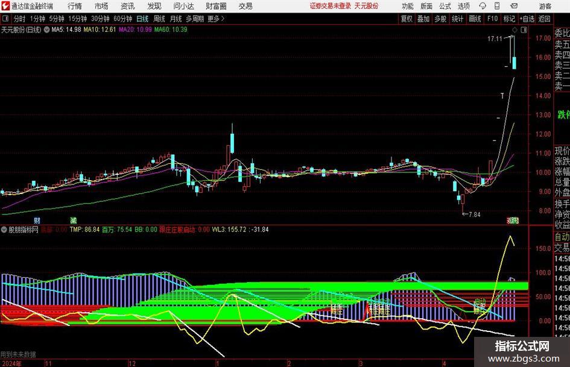Image resolution: width=570 pixels, height=367 pixels.
Task: Click the 统计 statistics button
Action: tap(457, 19)
